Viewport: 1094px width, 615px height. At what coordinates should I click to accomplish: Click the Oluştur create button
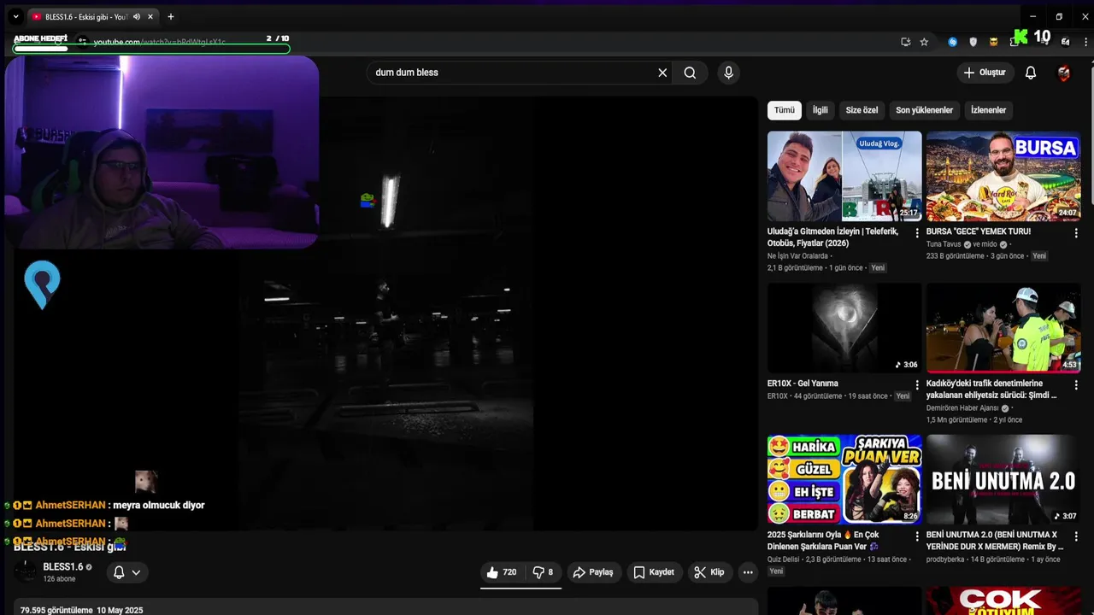985,73
